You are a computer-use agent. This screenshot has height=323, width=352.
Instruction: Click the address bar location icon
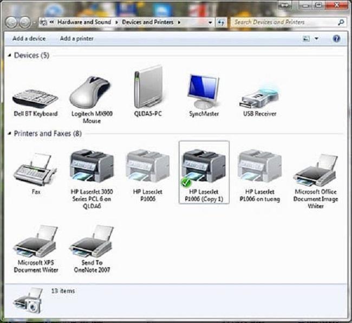click(43, 22)
